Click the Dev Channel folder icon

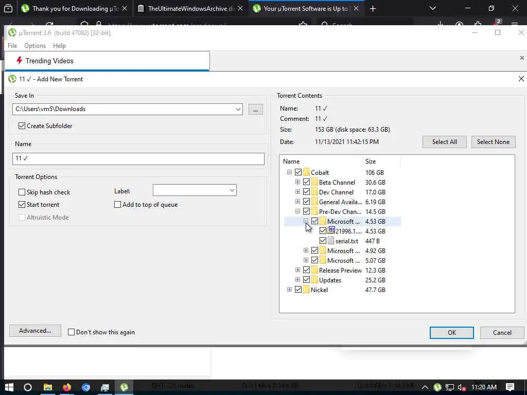click(x=314, y=192)
